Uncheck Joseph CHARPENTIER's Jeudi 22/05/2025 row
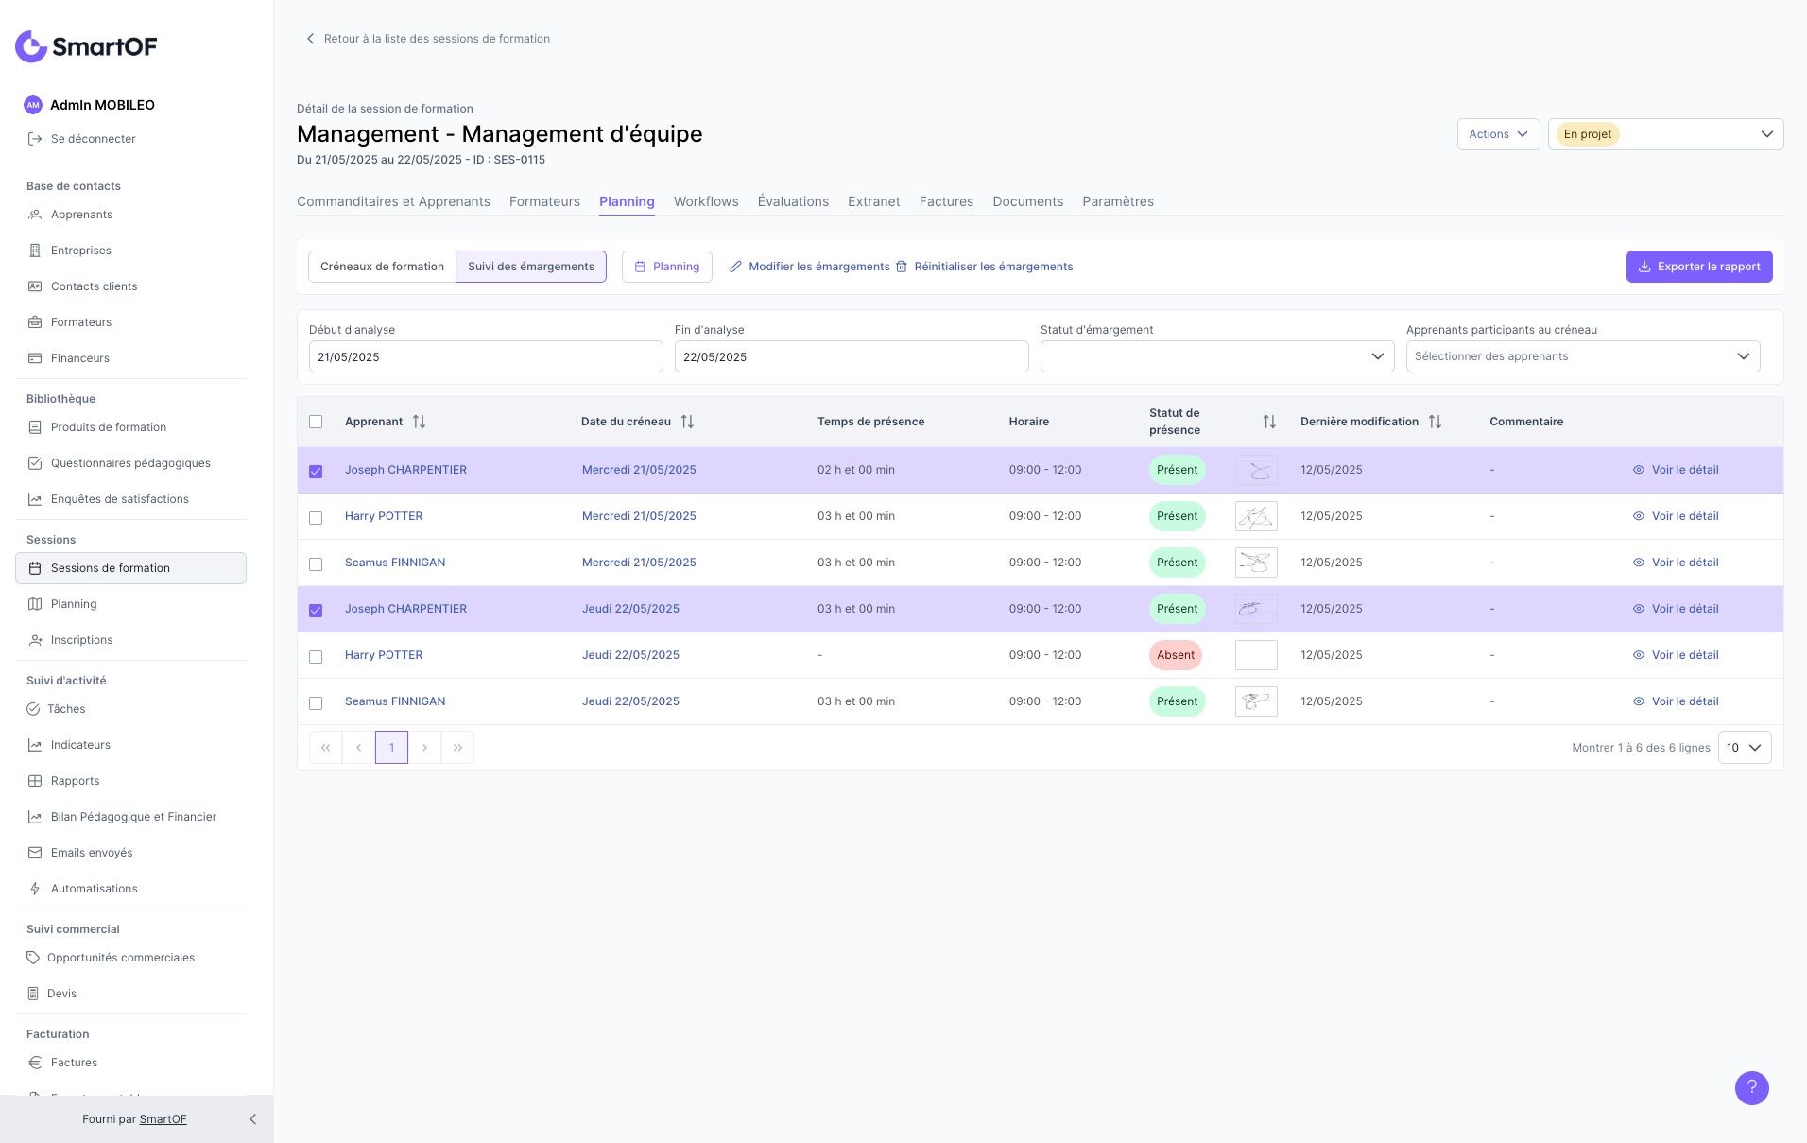 (316, 610)
